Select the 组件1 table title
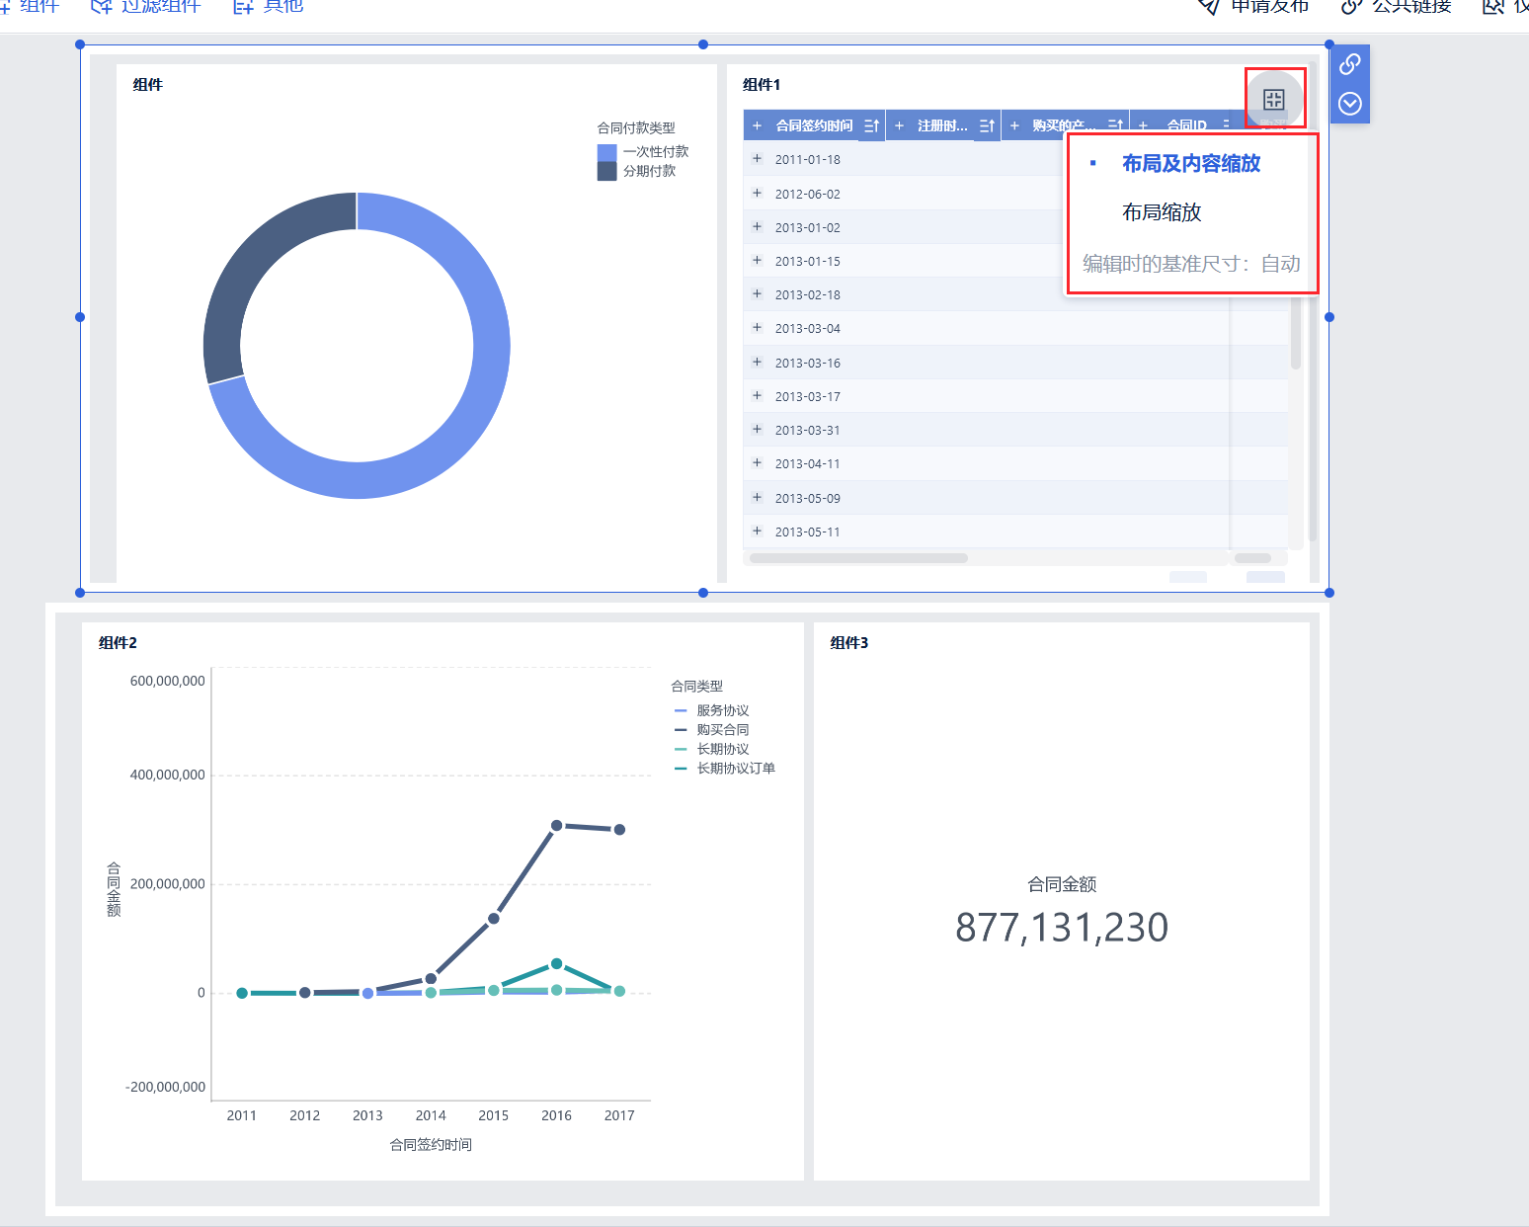 click(x=762, y=85)
